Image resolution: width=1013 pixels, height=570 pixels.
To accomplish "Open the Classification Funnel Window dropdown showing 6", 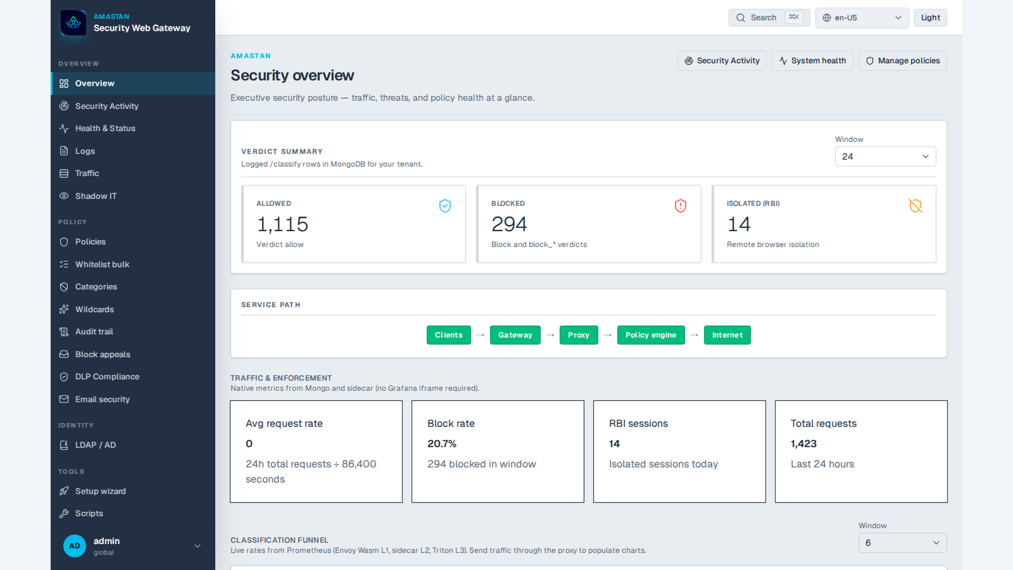I will tap(902, 543).
